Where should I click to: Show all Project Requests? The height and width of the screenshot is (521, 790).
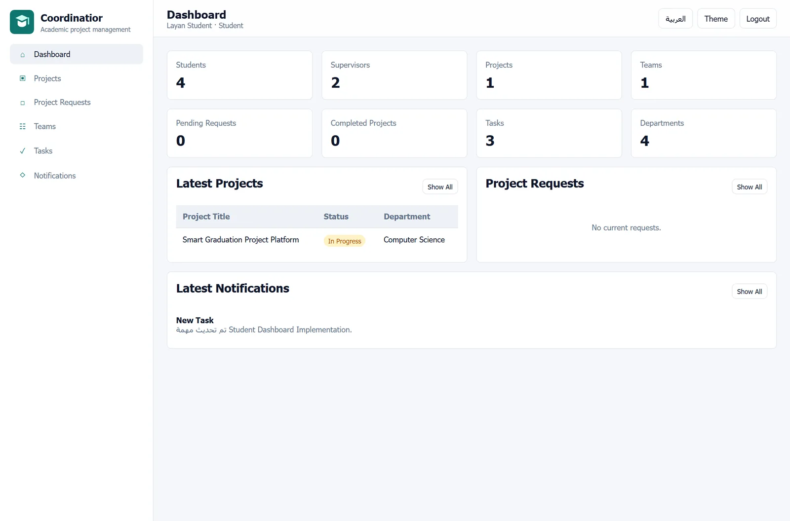pyautogui.click(x=749, y=187)
